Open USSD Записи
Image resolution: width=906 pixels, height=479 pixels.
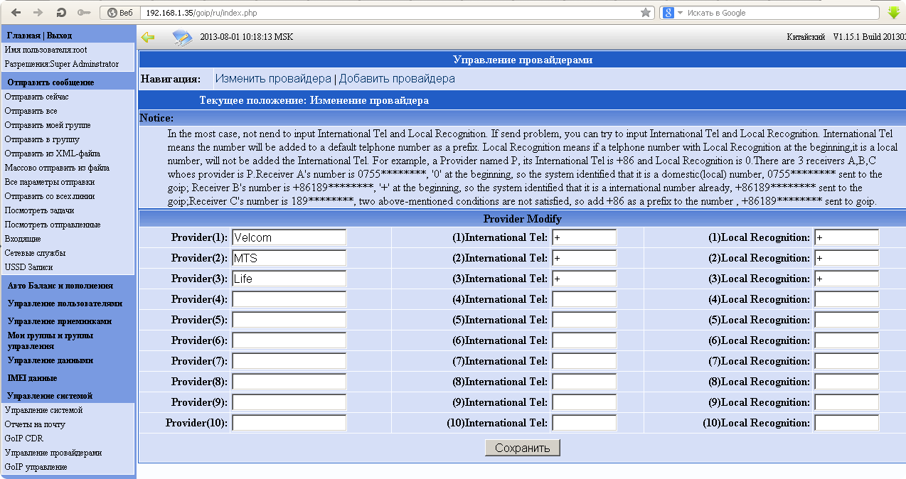tap(28, 267)
